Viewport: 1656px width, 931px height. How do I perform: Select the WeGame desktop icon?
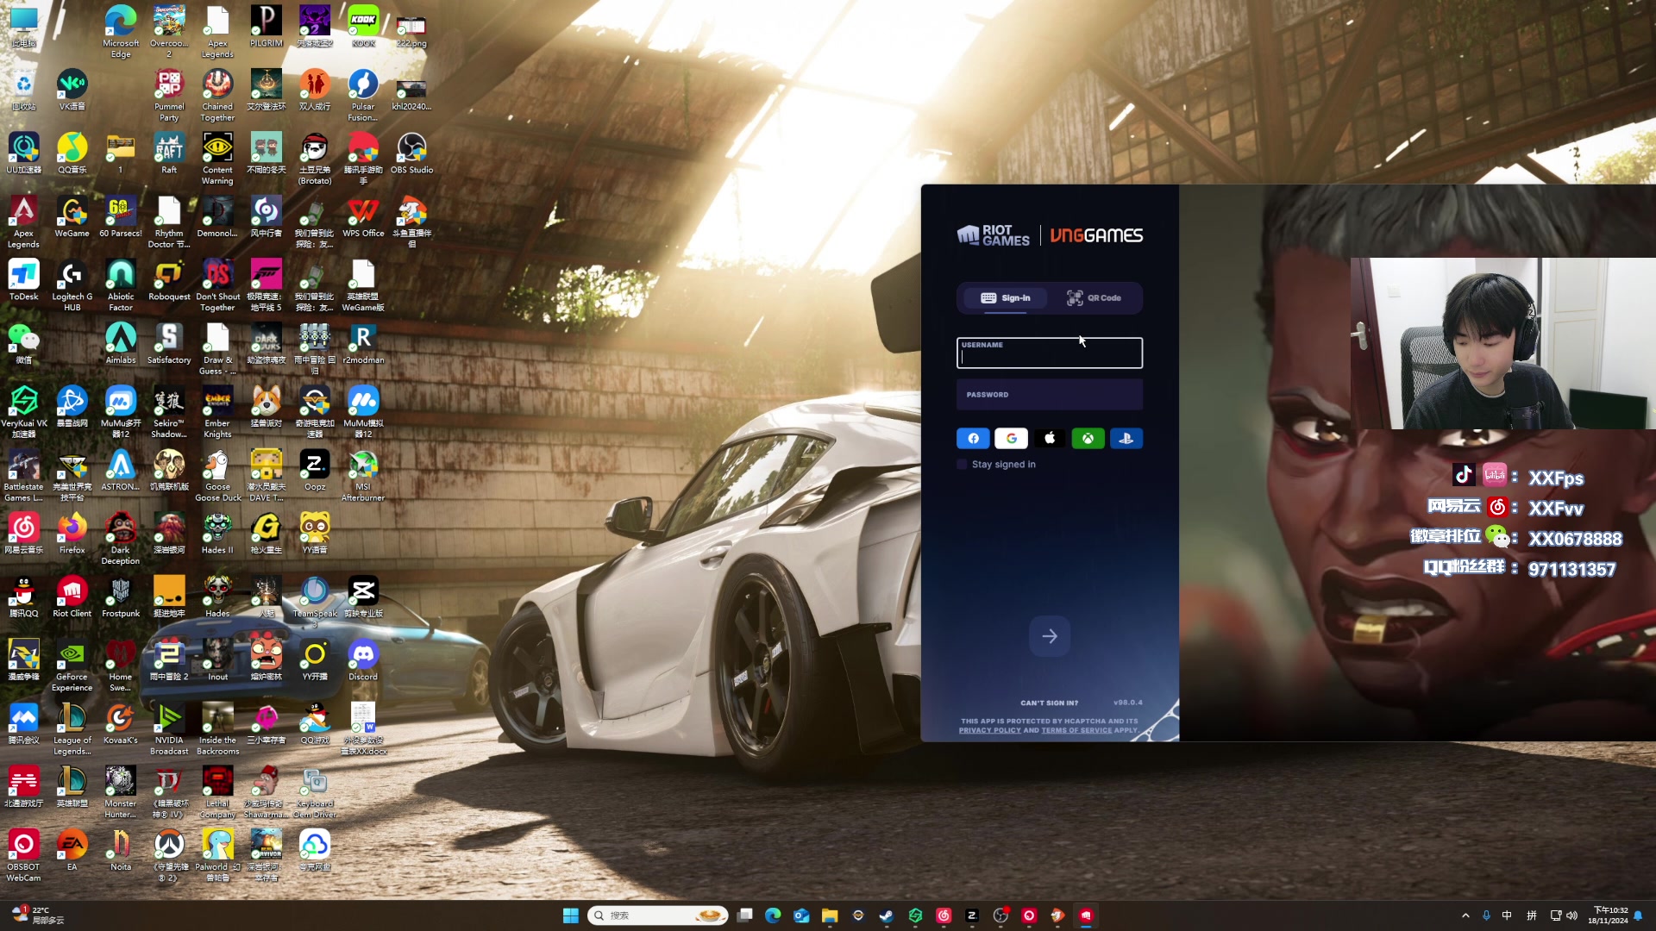point(72,216)
